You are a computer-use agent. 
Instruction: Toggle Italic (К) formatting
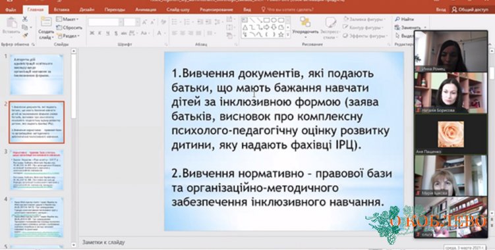[100, 33]
